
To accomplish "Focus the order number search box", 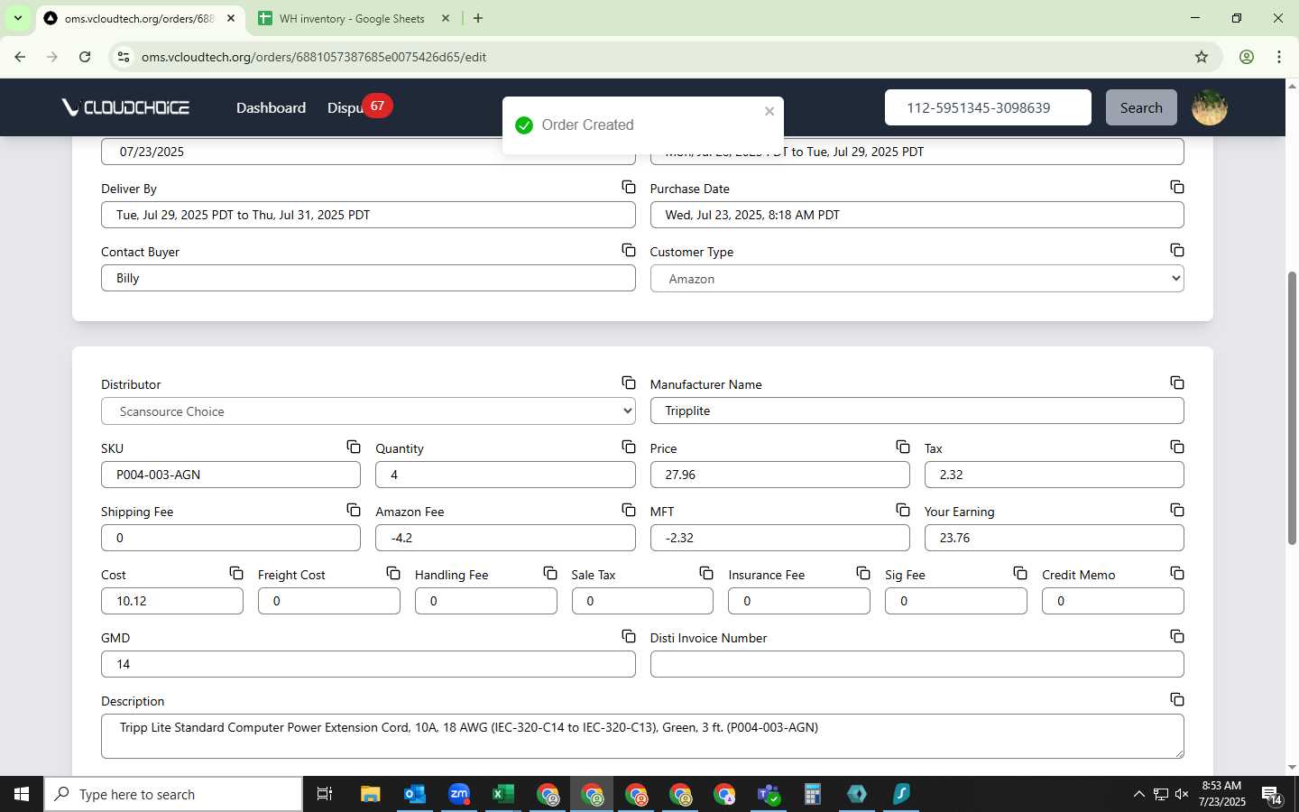I will pos(988,107).
